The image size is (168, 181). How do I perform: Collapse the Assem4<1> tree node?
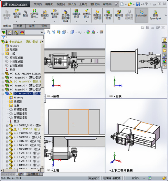pyautogui.click(x=3, y=94)
